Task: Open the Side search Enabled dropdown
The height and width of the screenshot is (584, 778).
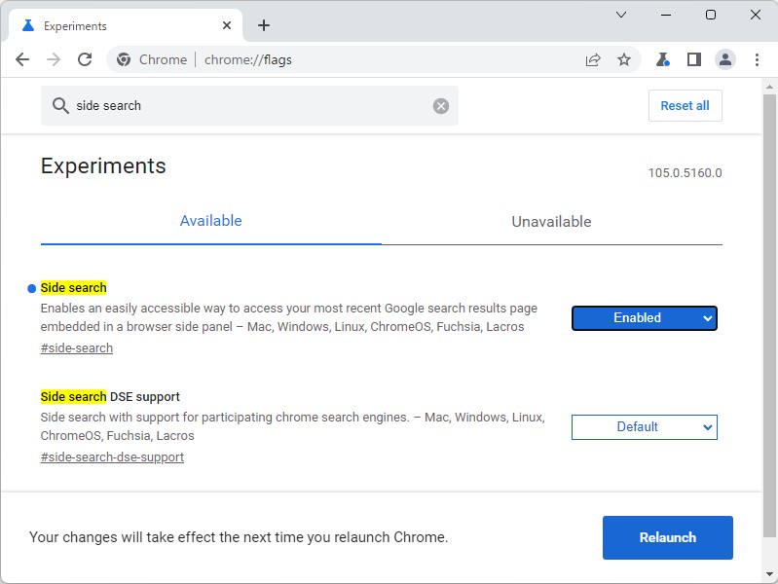Action: tap(644, 318)
